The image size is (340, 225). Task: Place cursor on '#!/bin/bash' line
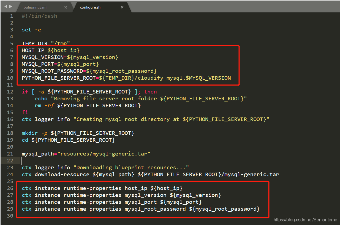click(x=39, y=16)
